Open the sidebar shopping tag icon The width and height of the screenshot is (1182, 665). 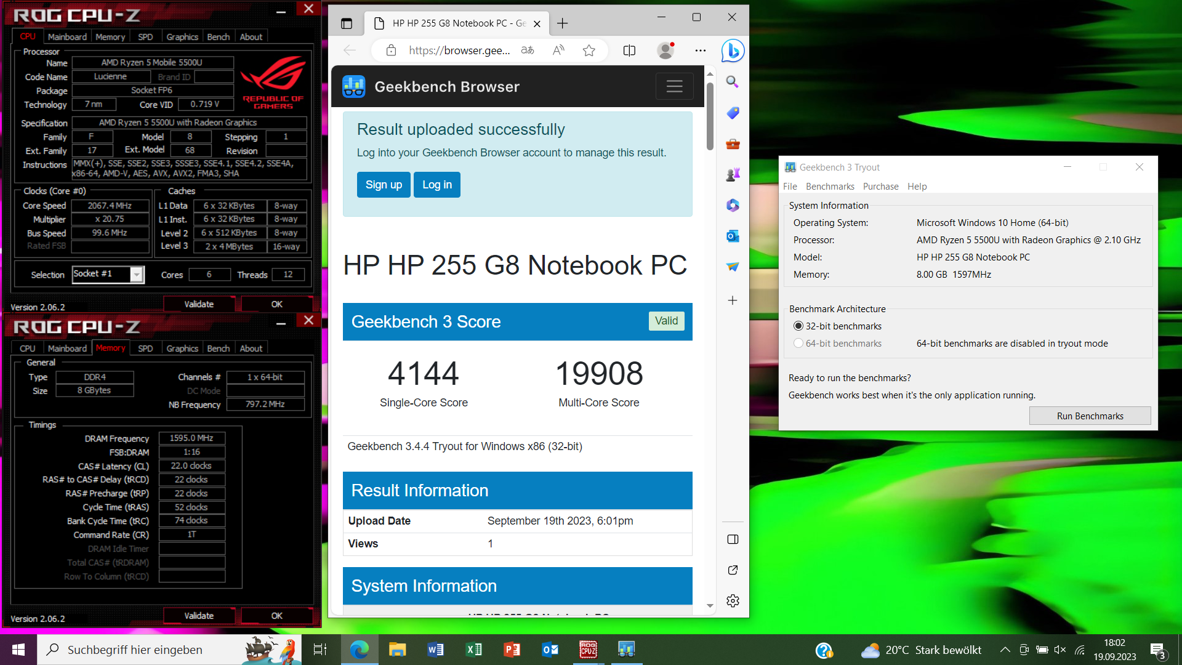[x=733, y=113]
